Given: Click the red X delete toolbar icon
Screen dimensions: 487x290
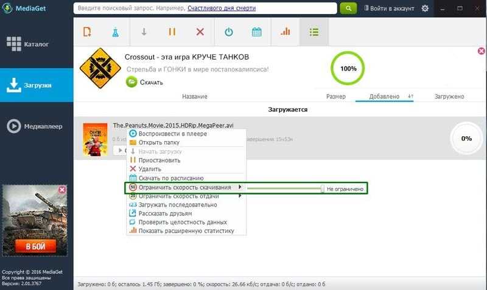Looking at the screenshot, I should click(200, 32).
